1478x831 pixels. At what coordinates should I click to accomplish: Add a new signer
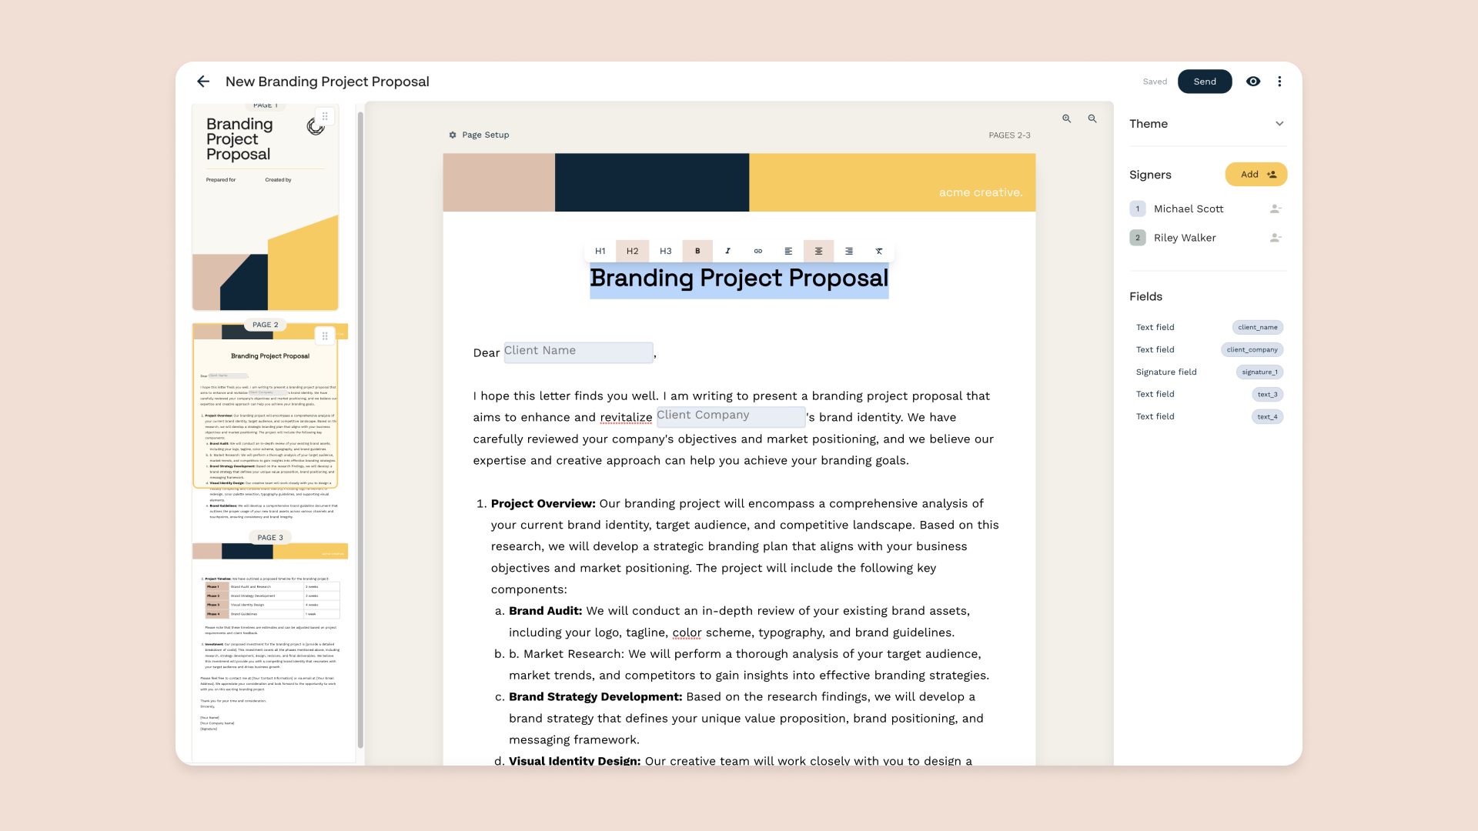pos(1256,174)
